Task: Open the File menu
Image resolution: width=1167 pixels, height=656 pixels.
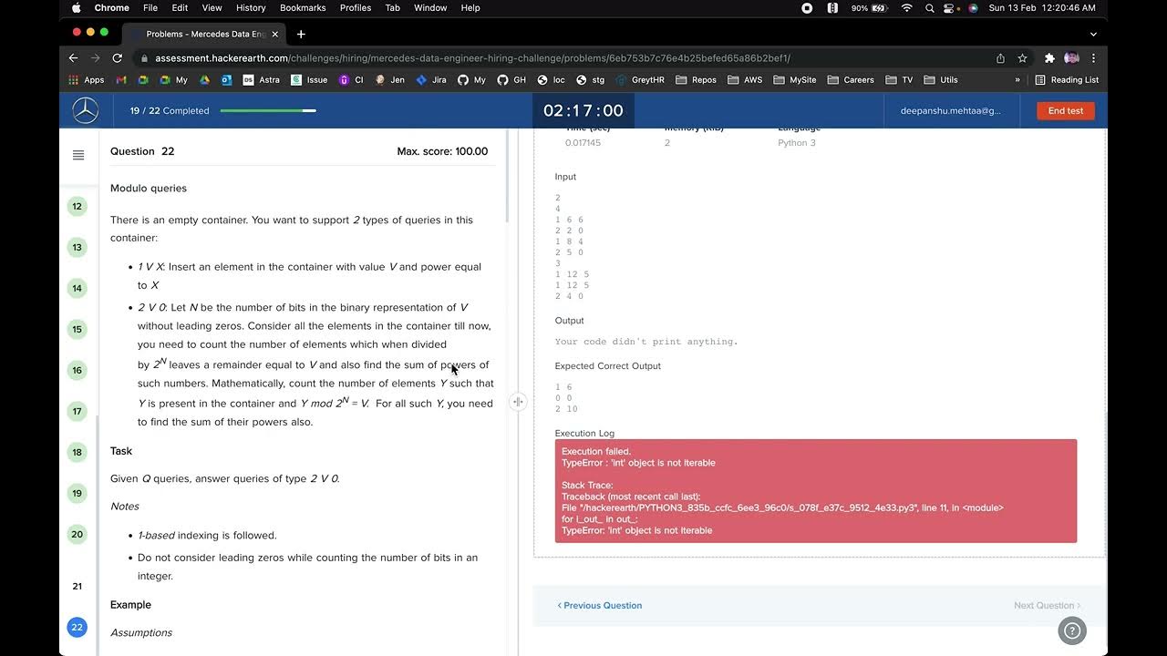Action: [150, 7]
